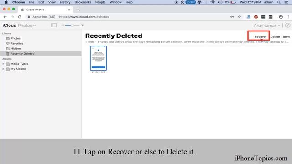Click the saved passwords key icon
The width and height of the screenshot is (292, 164).
232,17
